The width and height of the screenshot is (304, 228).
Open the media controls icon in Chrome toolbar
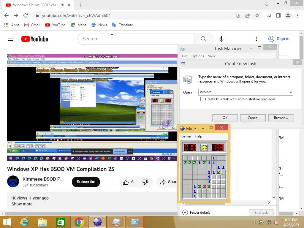click(269, 15)
